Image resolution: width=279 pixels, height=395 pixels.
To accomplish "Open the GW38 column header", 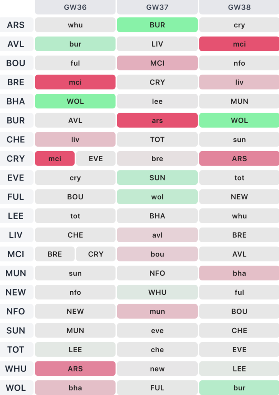I will point(239,7).
